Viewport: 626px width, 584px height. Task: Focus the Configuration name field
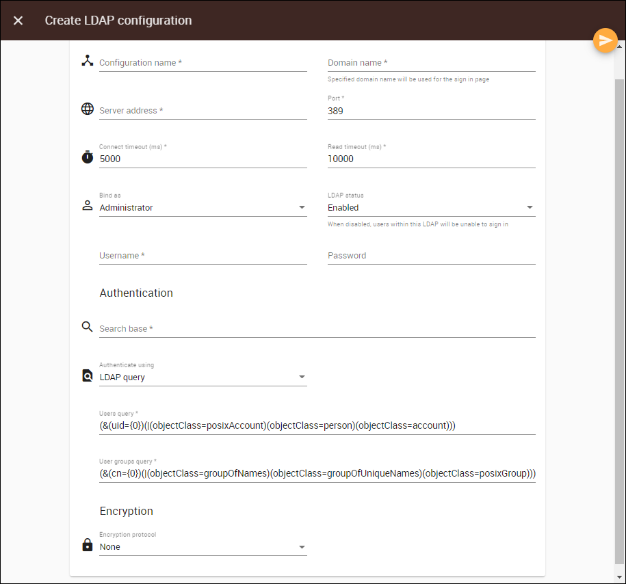pyautogui.click(x=203, y=63)
